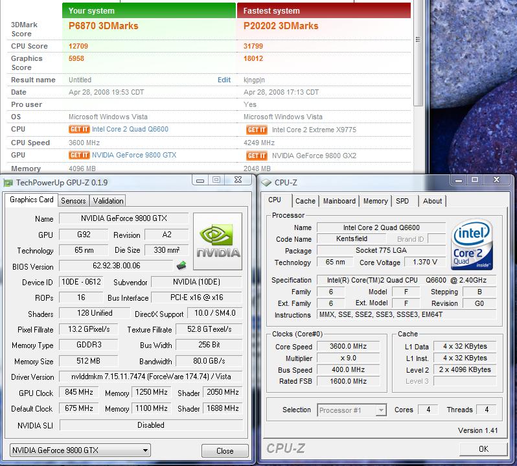The width and height of the screenshot is (517, 466).
Task: Open the GeForce 9800 GTX card selector dropdown
Action: [x=80, y=450]
